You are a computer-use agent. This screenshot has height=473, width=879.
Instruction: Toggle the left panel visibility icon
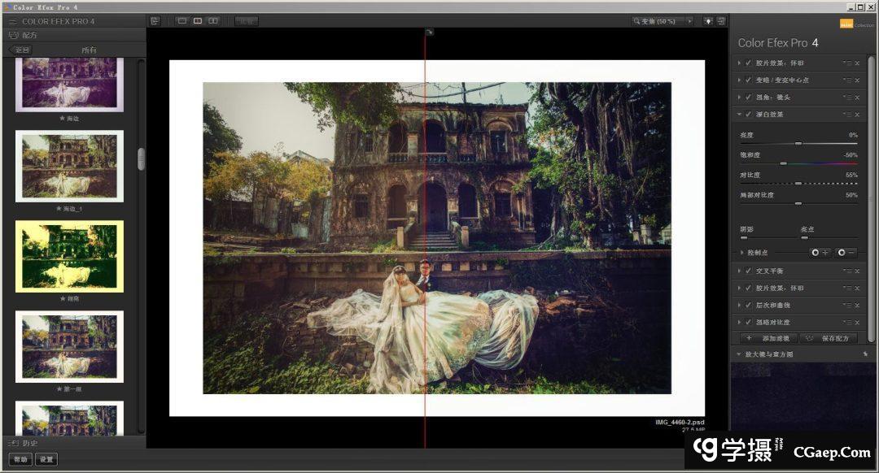pyautogui.click(x=155, y=21)
